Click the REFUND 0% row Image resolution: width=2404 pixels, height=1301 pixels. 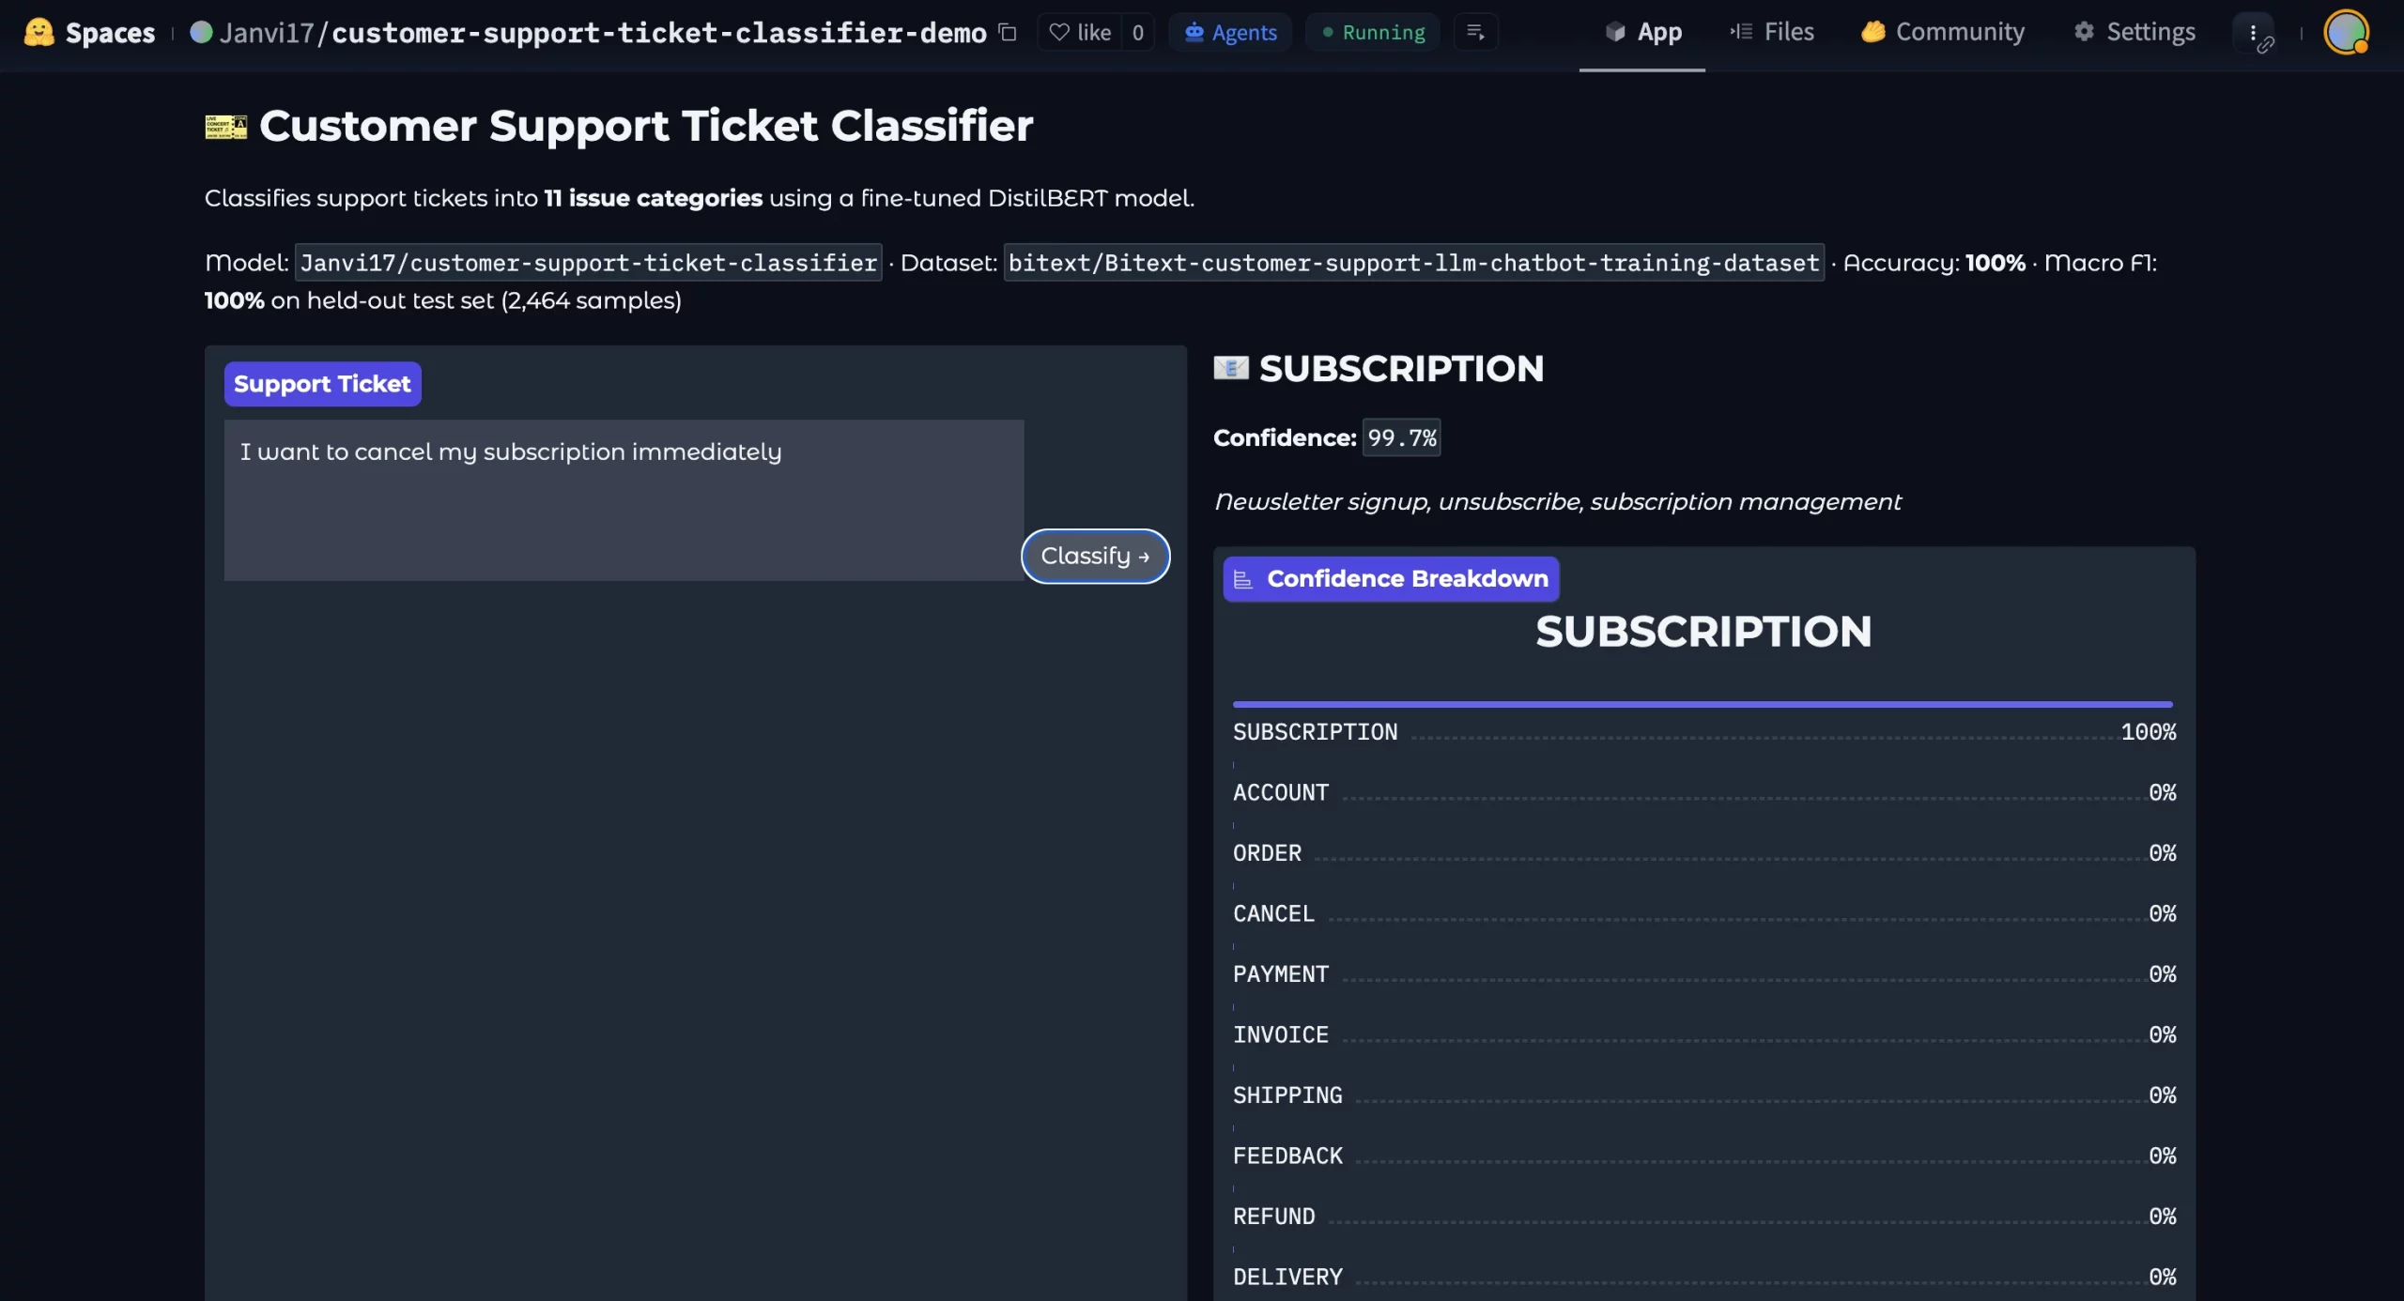(1704, 1217)
